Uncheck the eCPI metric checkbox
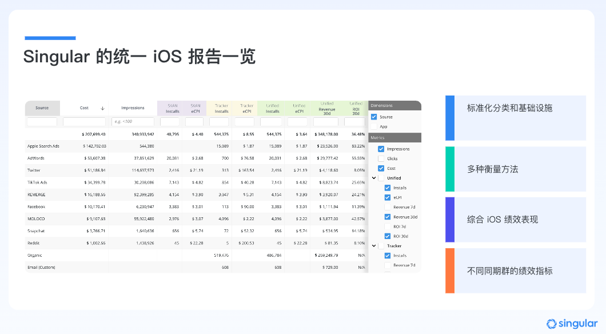 coord(387,197)
